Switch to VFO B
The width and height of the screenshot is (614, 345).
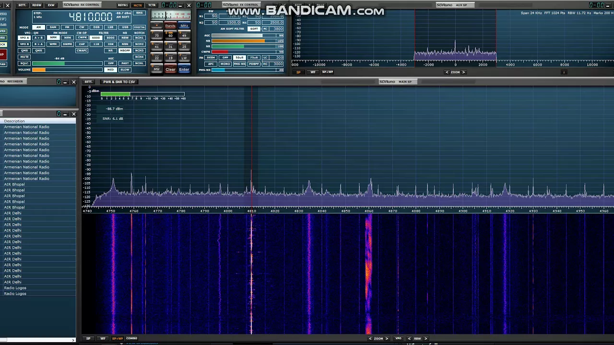[24, 44]
